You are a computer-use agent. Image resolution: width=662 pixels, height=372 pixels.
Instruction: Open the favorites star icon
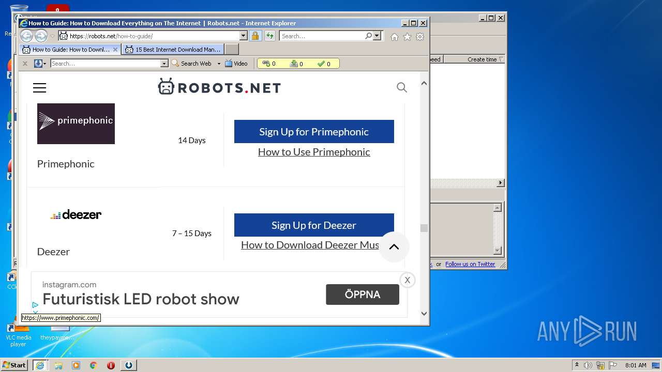coord(407,37)
